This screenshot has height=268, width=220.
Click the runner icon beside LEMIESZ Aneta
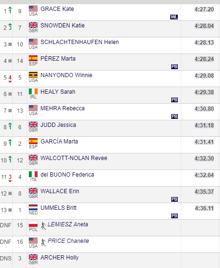[x=44, y=226]
